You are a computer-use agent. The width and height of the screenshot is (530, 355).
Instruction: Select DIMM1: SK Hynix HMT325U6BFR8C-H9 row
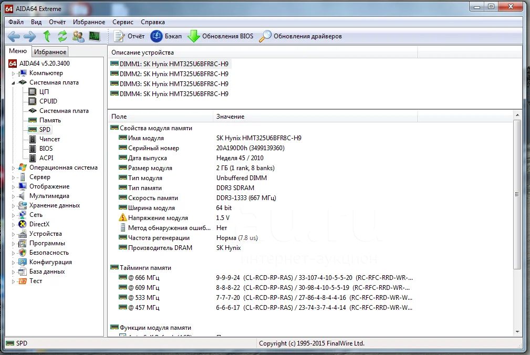(170, 64)
